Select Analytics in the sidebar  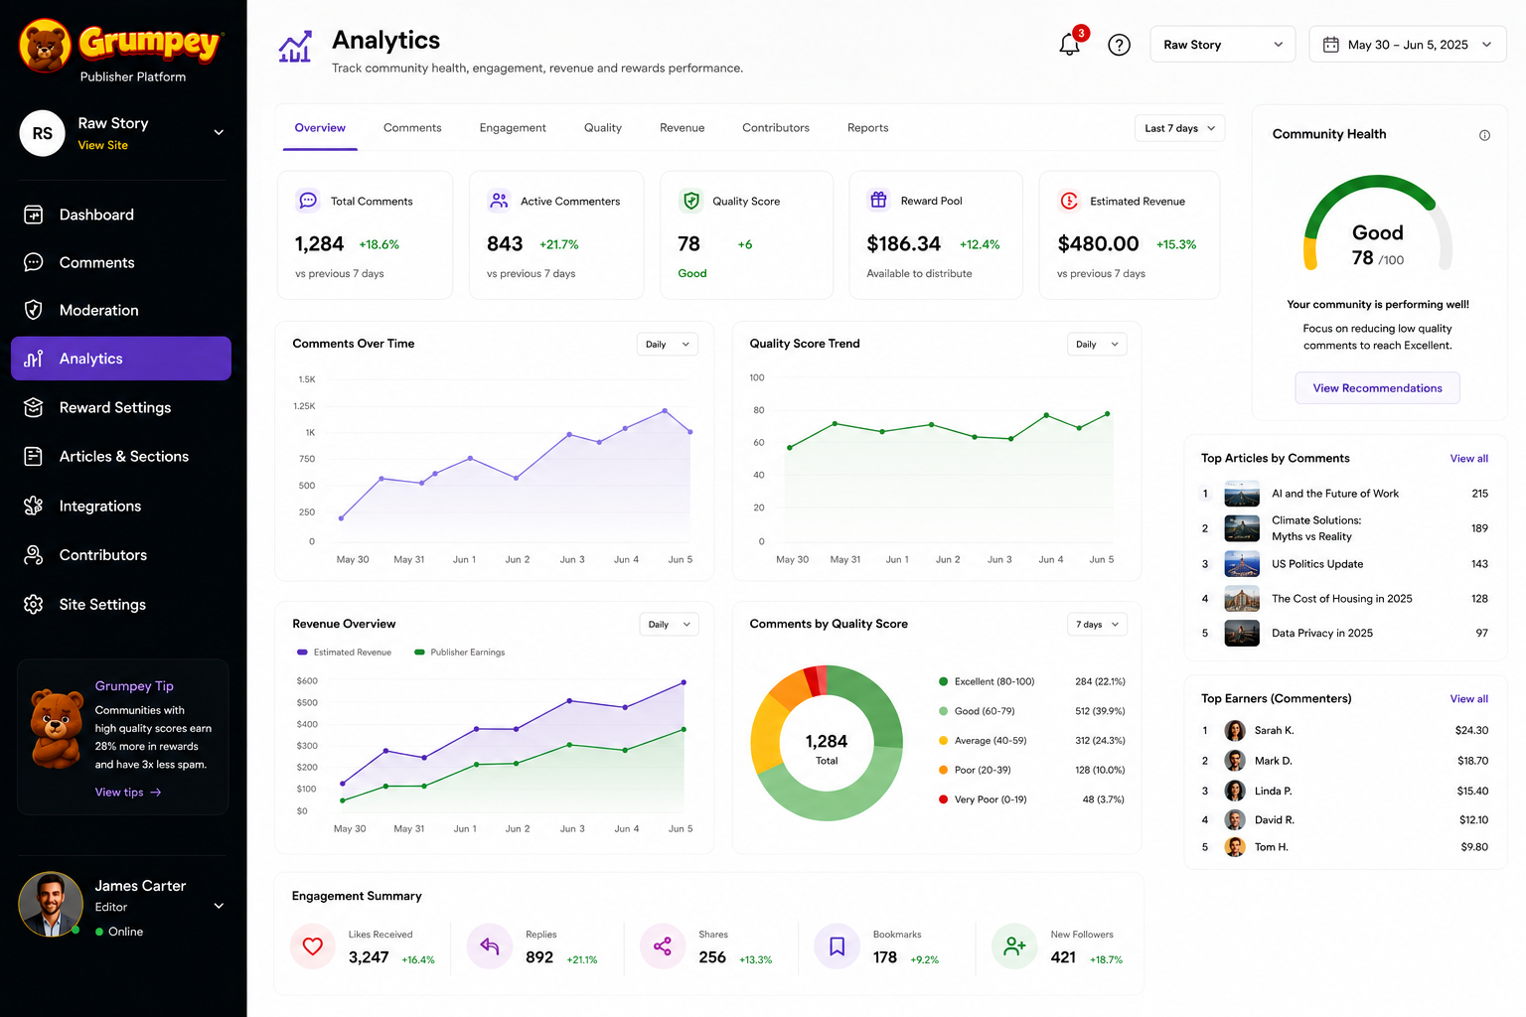point(121,359)
